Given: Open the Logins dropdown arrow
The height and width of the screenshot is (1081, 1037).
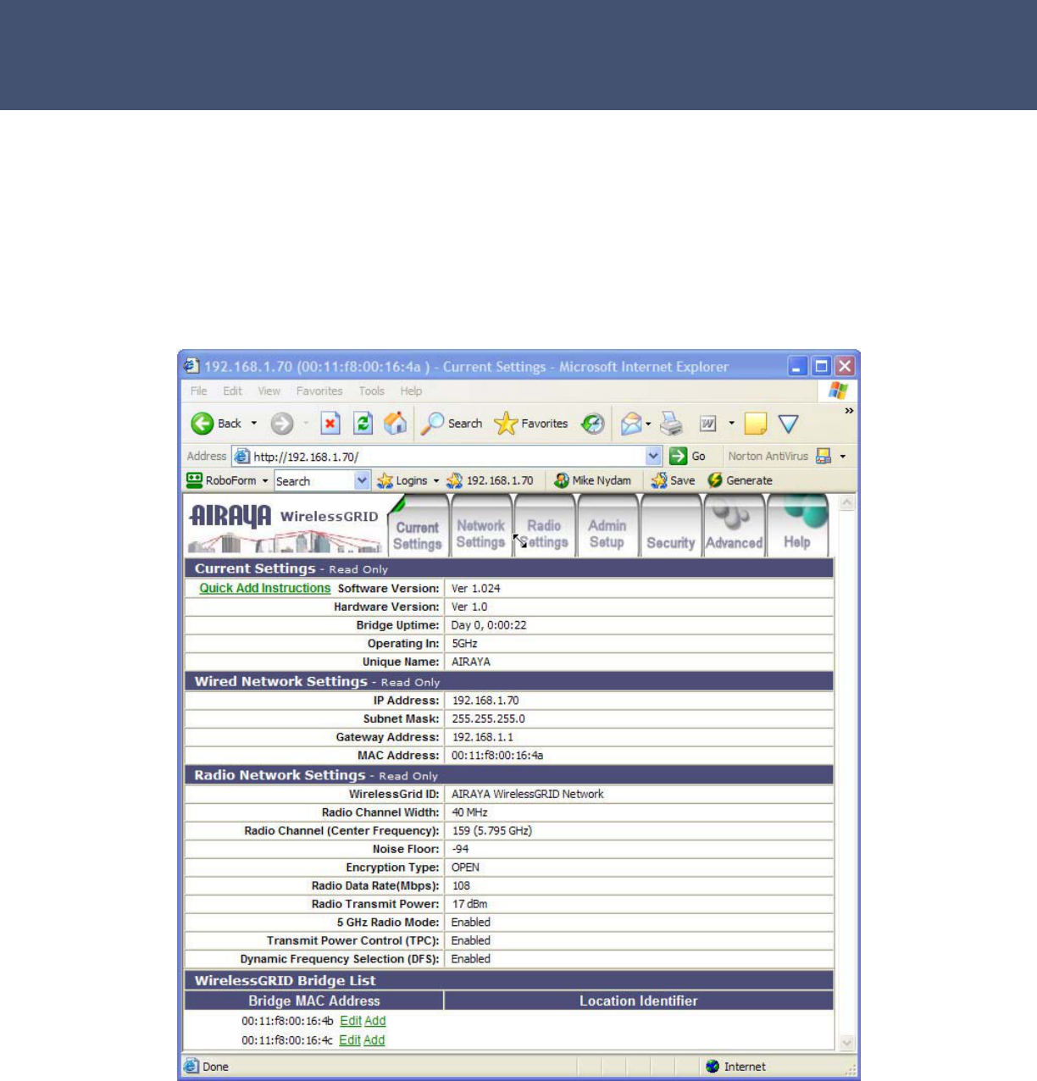Looking at the screenshot, I should point(436,480).
